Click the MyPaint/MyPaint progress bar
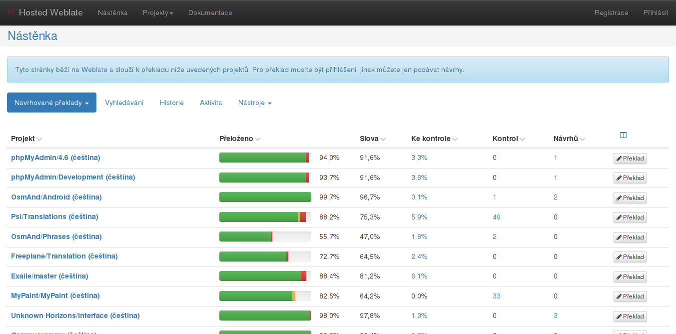This screenshot has width=676, height=334. 265,295
